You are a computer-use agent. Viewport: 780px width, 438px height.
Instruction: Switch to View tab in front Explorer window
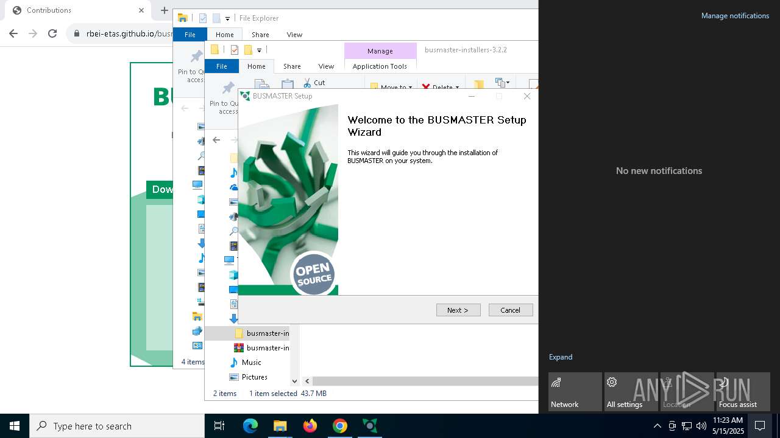click(326, 66)
